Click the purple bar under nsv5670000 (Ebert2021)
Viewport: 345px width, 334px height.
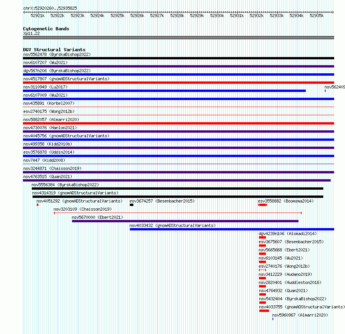tap(185, 221)
